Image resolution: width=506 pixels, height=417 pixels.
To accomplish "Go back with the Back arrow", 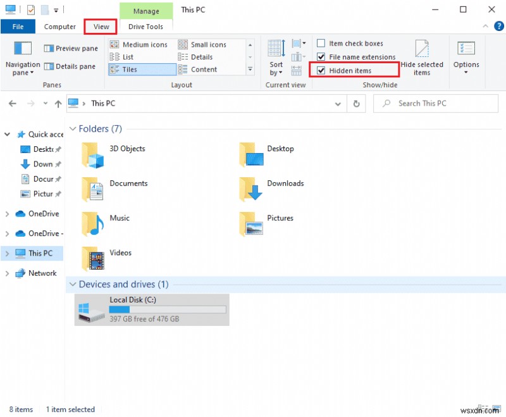I will click(13, 103).
